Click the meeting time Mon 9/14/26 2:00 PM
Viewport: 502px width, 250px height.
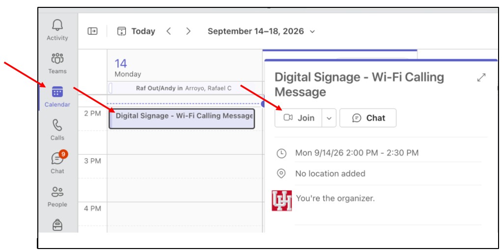[x=357, y=153]
